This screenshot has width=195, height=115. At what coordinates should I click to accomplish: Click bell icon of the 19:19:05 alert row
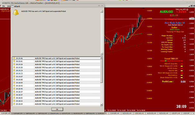14,80
